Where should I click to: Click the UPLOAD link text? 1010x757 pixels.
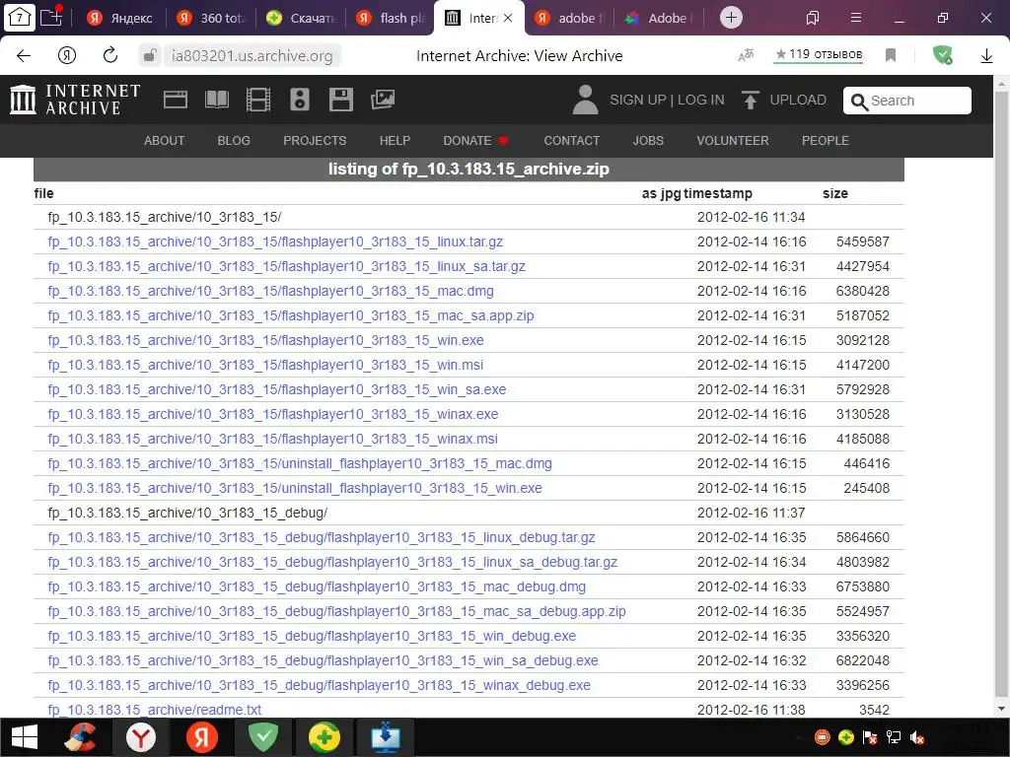coord(798,100)
